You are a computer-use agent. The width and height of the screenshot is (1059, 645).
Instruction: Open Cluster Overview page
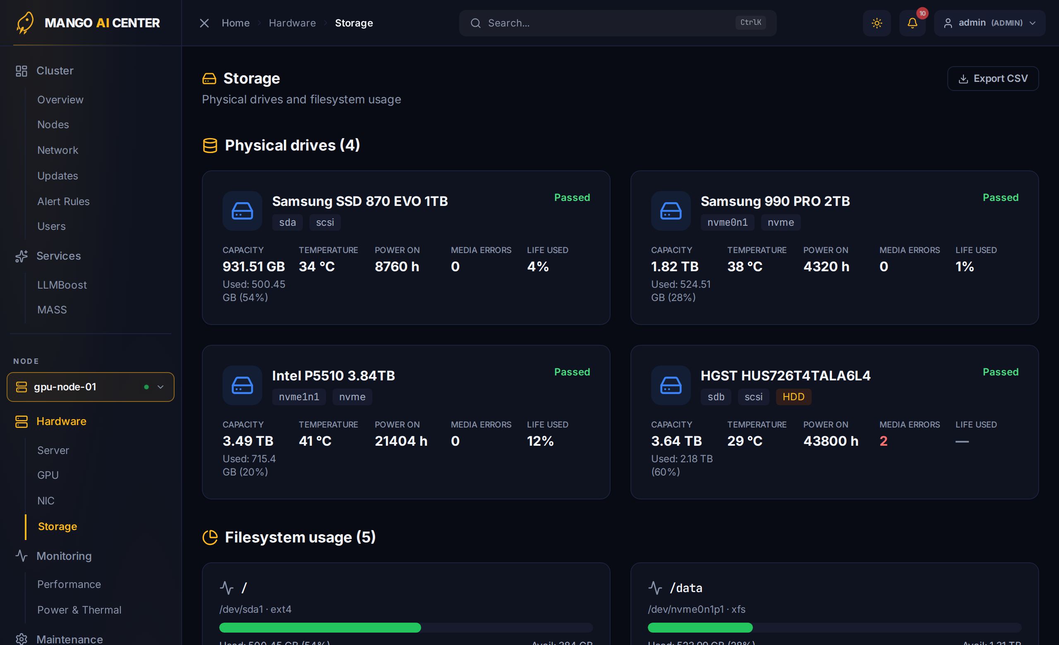coord(60,100)
